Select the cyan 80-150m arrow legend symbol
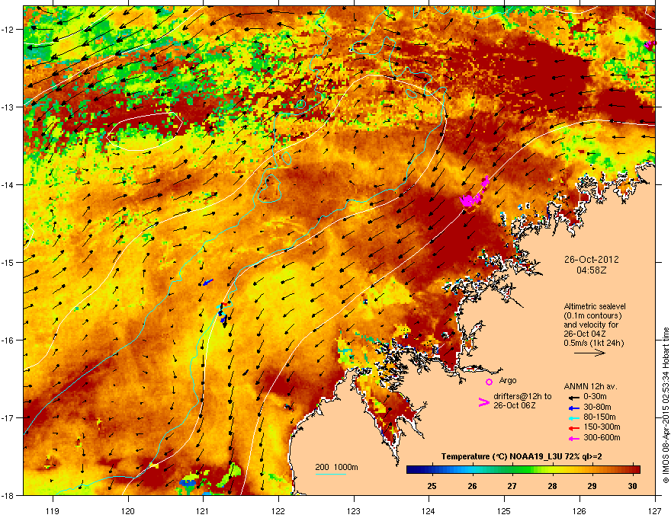Screen dimensions: 671x518 click(574, 418)
